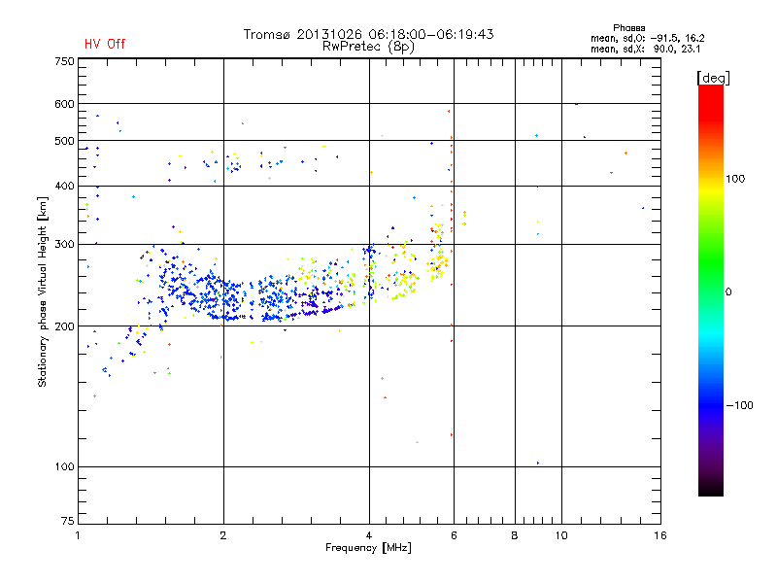Click the plot title 'Tromsø 20131026 06:18:00-06:19:43'

[x=368, y=34]
